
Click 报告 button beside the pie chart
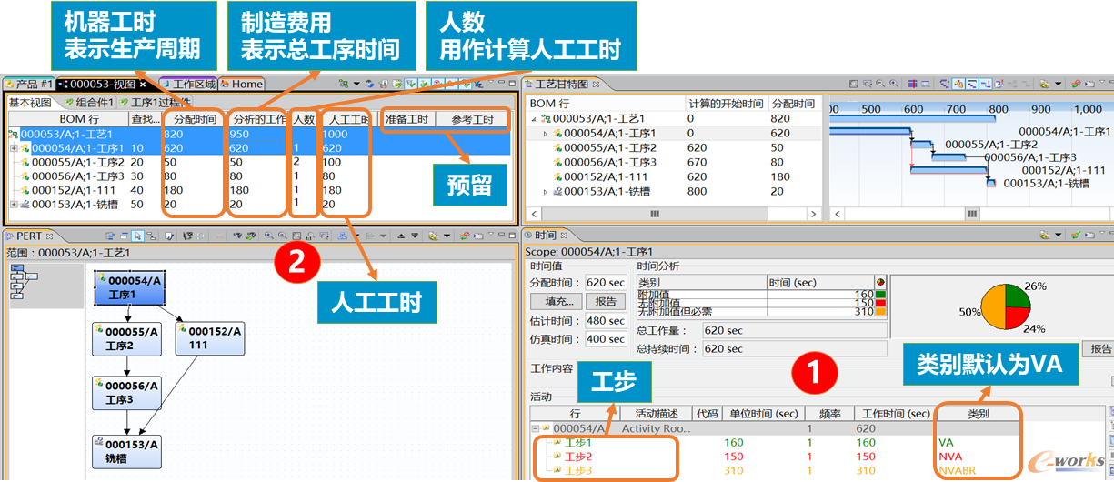[1100, 349]
